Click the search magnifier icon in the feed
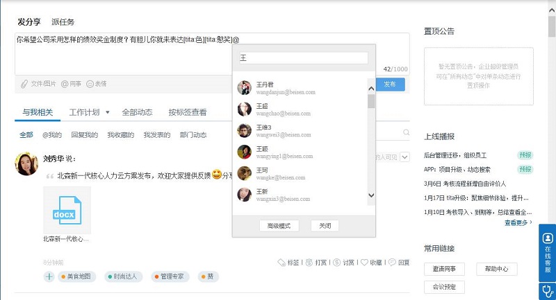The width and height of the screenshot is (556, 300). pos(406,132)
